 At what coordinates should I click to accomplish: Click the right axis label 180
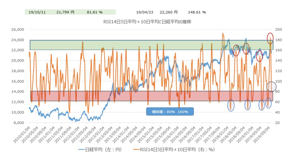279,40
